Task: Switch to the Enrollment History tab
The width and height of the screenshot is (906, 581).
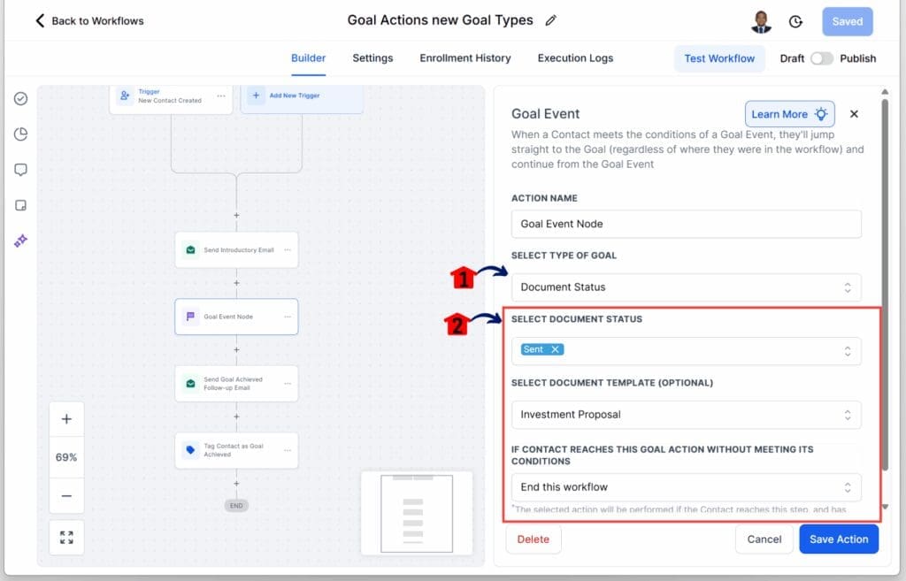Action: coord(465,58)
